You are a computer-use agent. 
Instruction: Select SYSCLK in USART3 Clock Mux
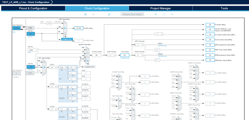point(197,92)
